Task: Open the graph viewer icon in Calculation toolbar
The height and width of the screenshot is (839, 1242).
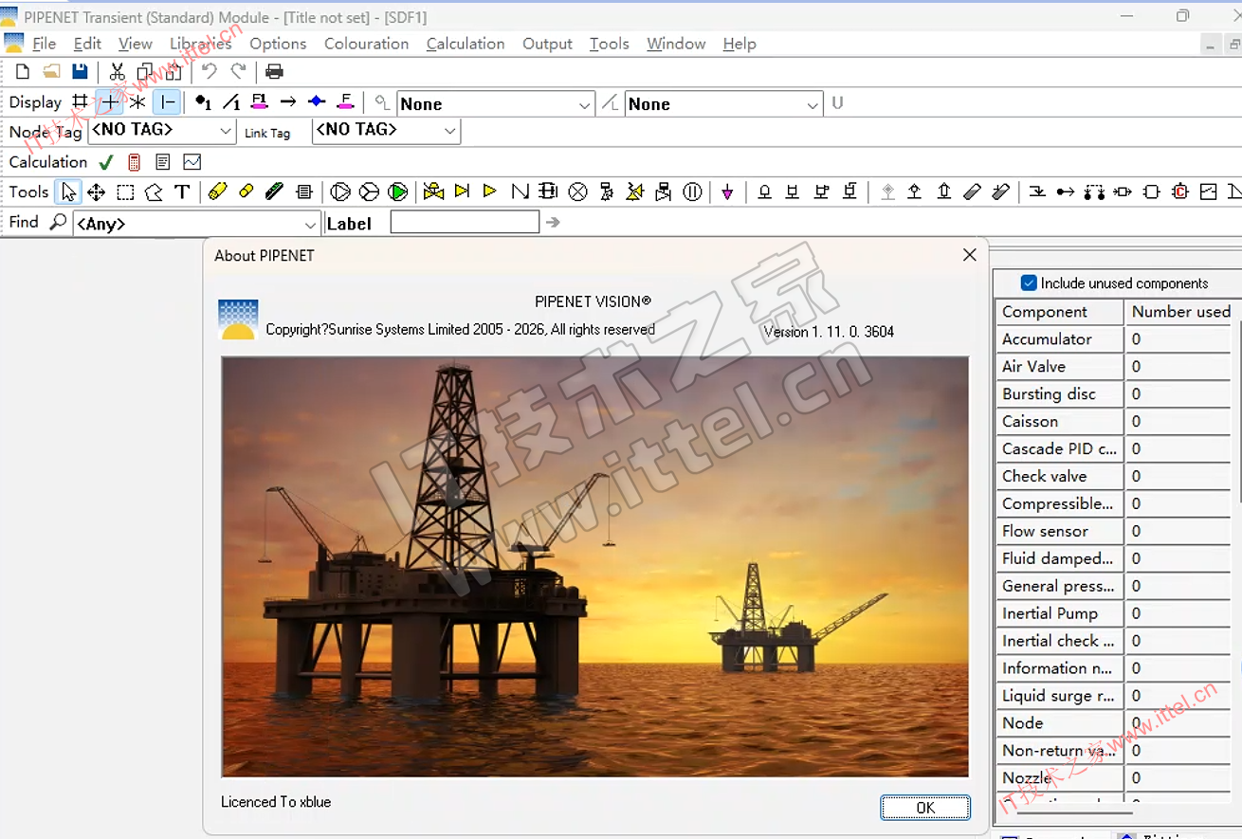Action: [x=192, y=162]
